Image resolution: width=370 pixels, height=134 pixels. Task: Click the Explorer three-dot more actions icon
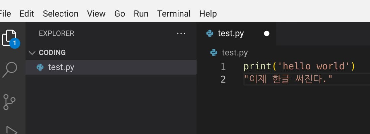181,33
